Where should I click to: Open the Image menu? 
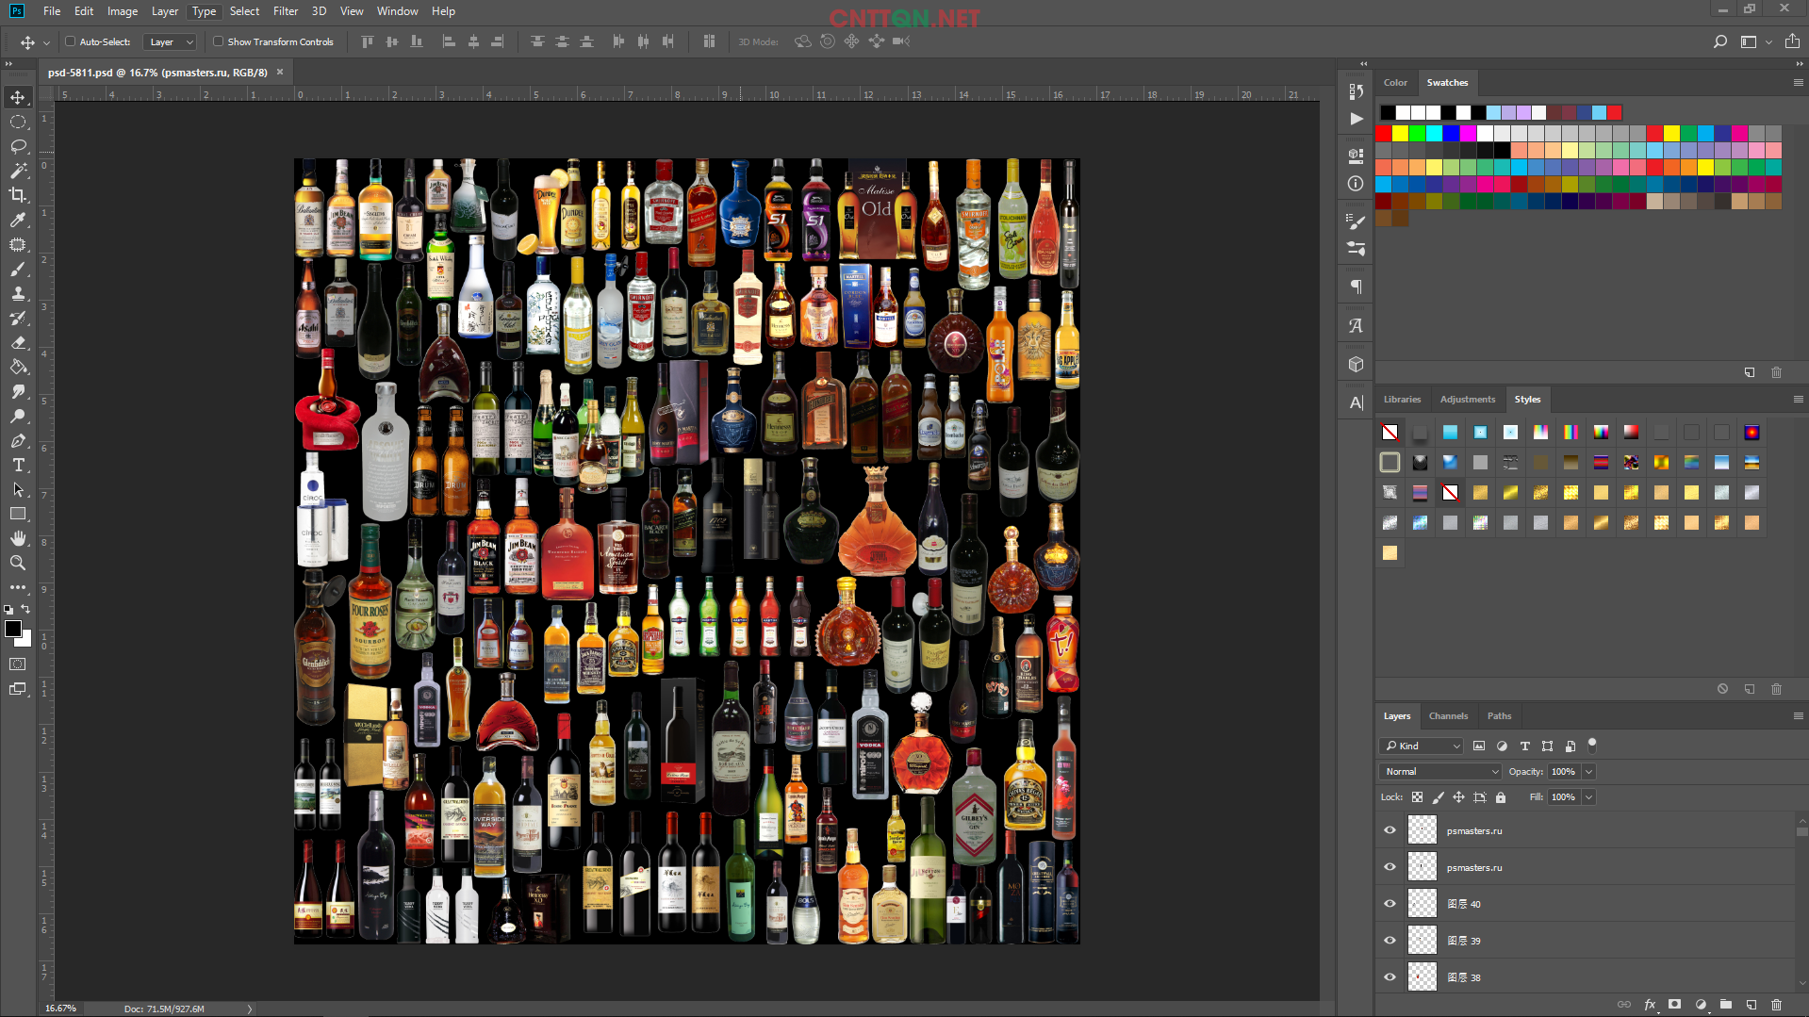(x=123, y=11)
